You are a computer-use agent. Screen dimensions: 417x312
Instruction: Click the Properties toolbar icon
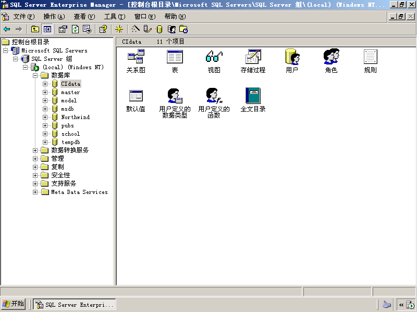pos(63,29)
